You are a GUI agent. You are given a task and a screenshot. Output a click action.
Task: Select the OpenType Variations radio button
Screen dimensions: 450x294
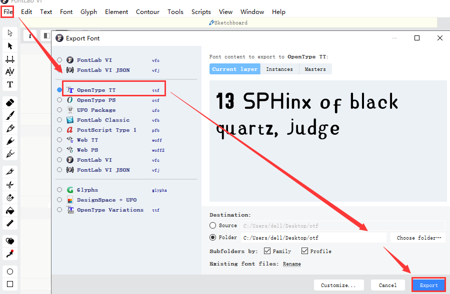[59, 210]
